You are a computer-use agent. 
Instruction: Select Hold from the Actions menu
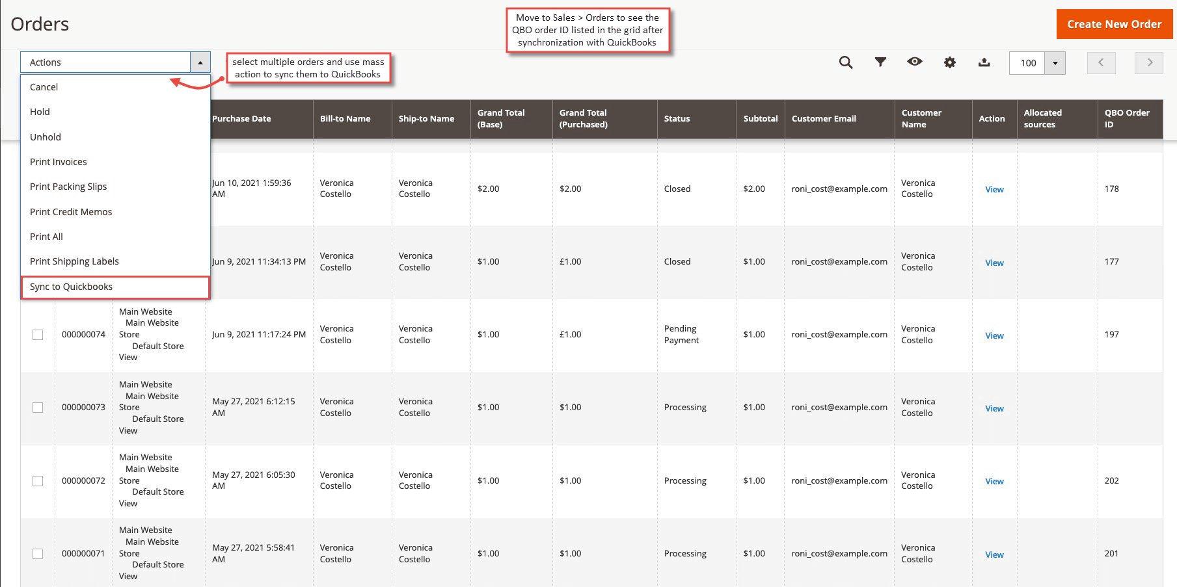click(116, 112)
